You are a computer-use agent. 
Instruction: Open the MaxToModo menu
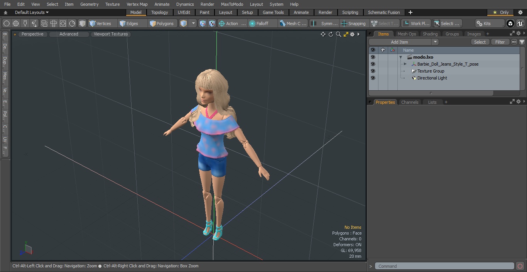coord(232,4)
